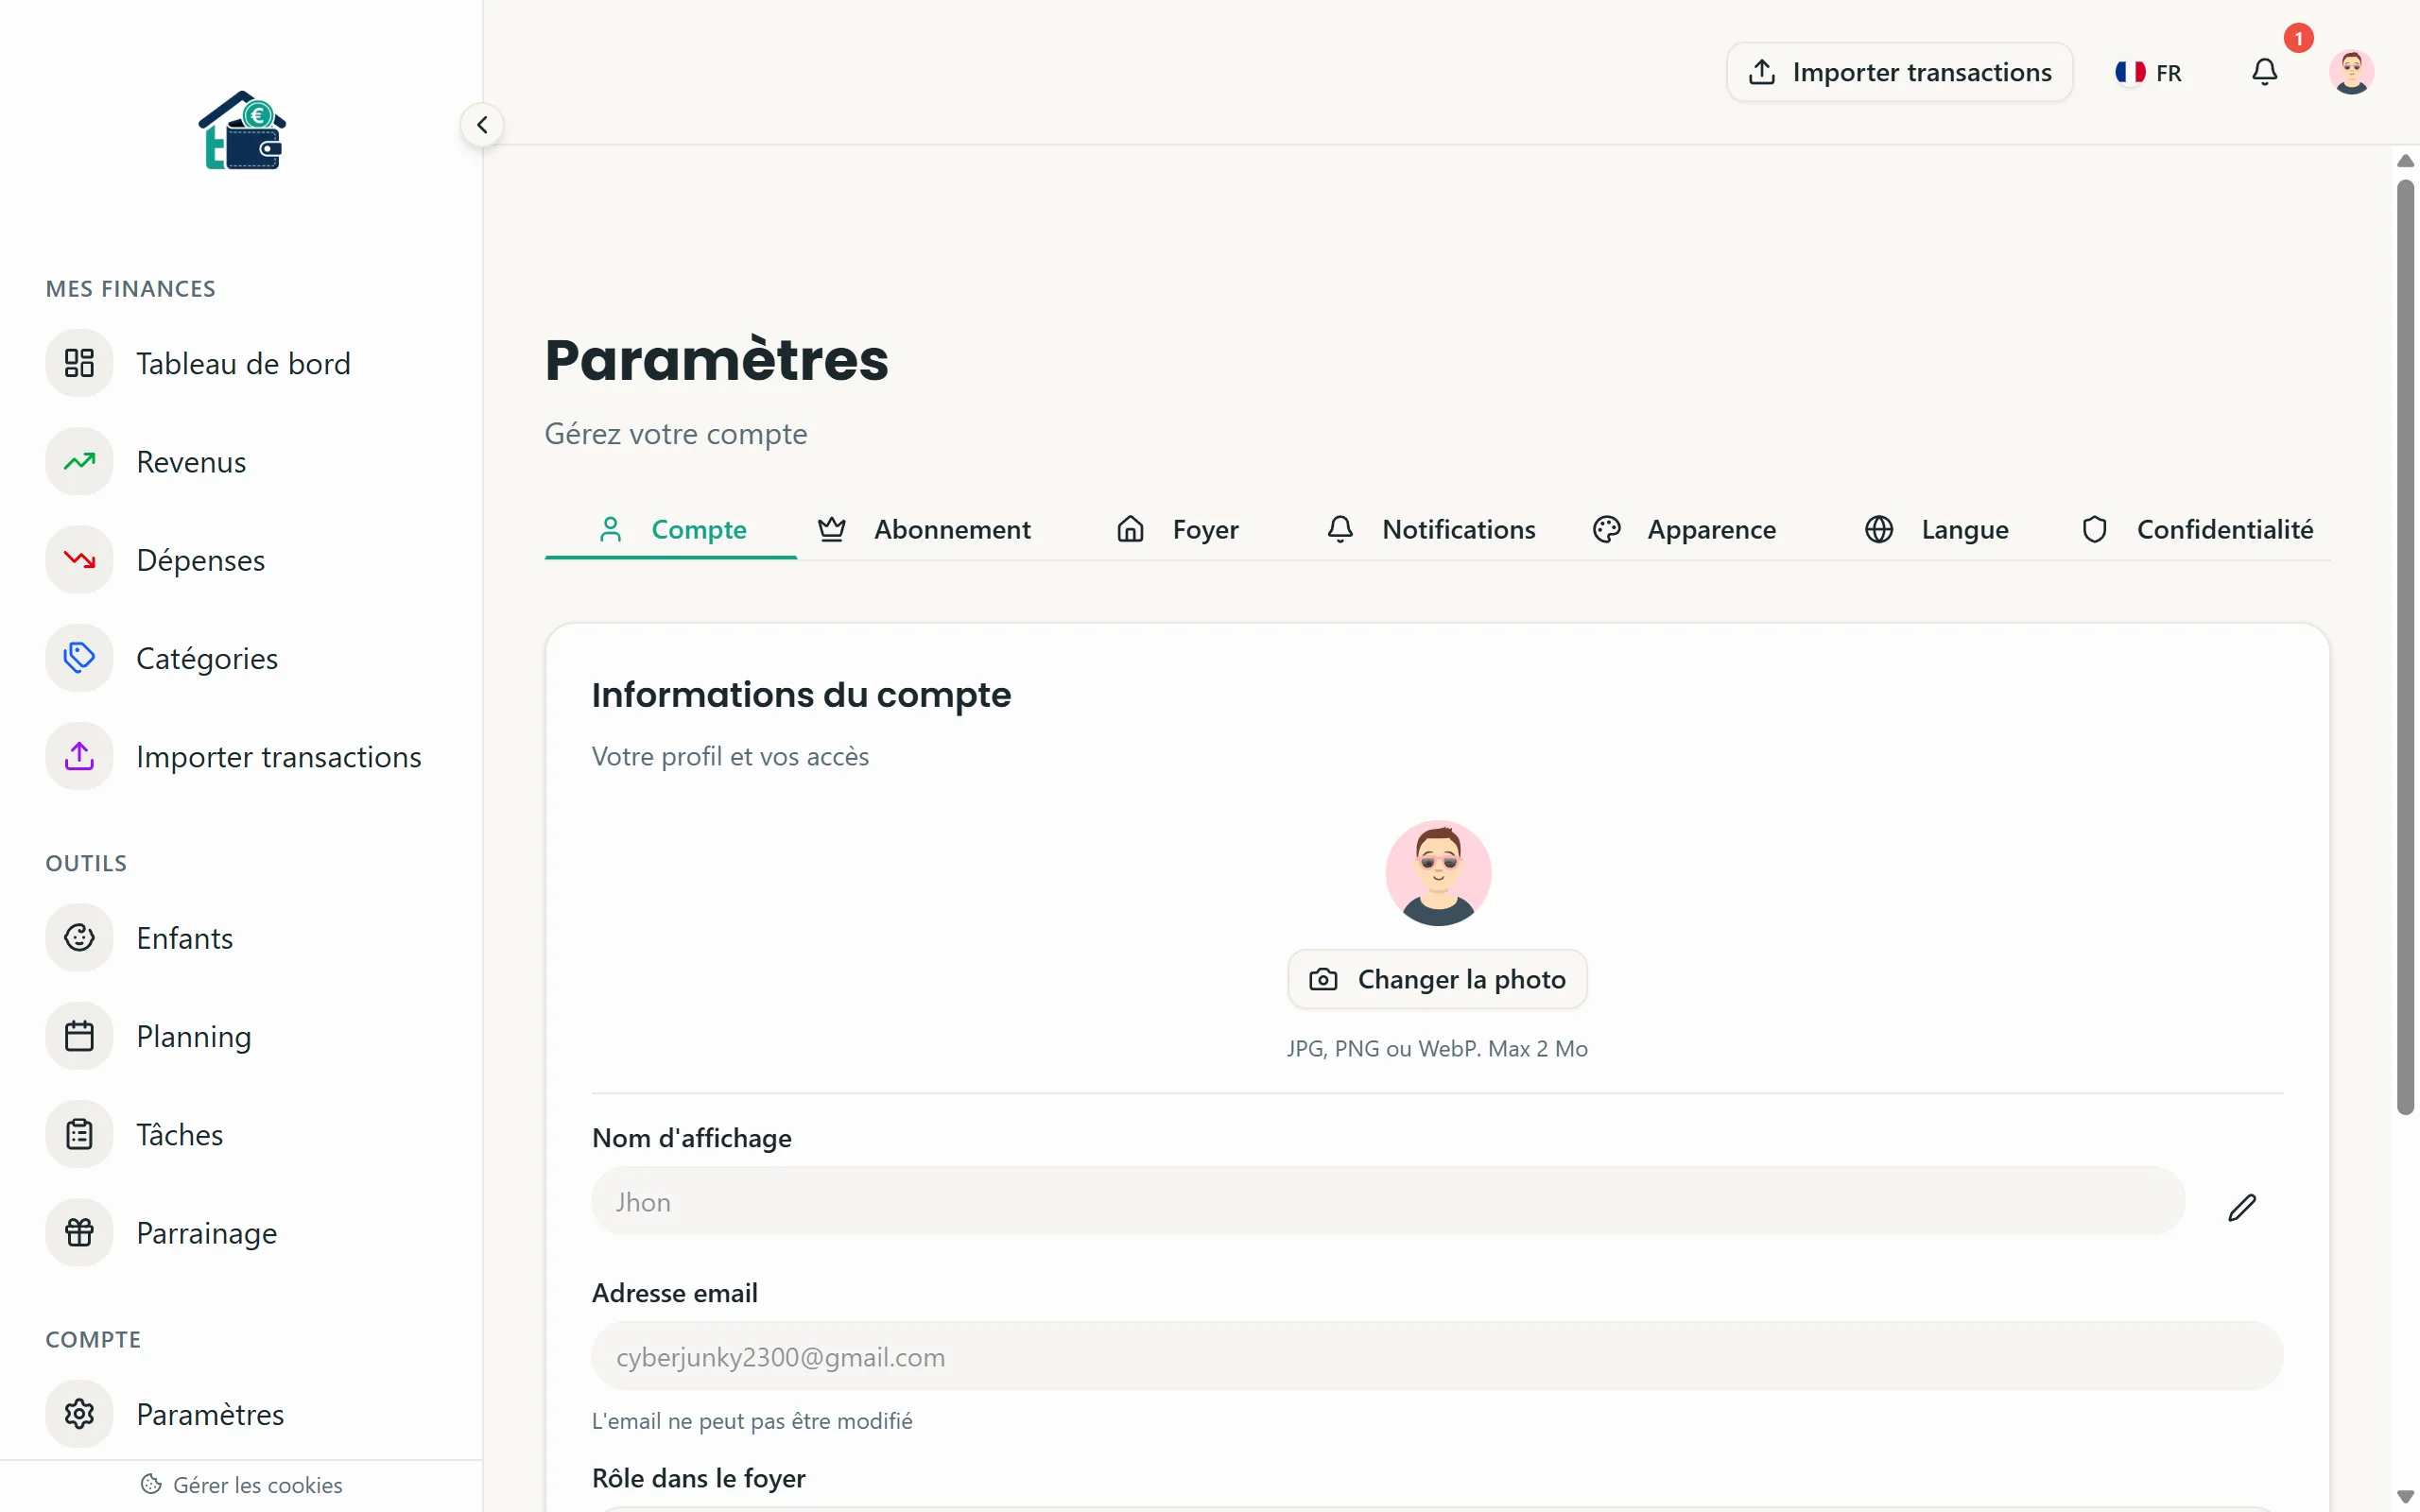Switch to the Apparence tab
2420x1512 pixels.
click(x=1684, y=529)
